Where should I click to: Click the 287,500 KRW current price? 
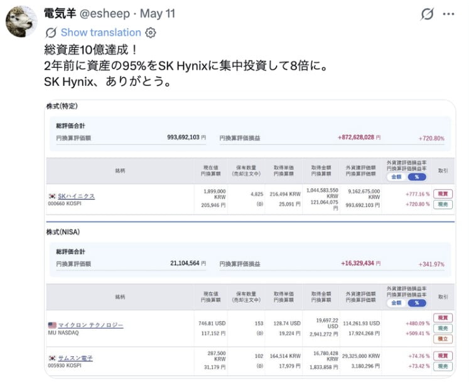pos(217,356)
